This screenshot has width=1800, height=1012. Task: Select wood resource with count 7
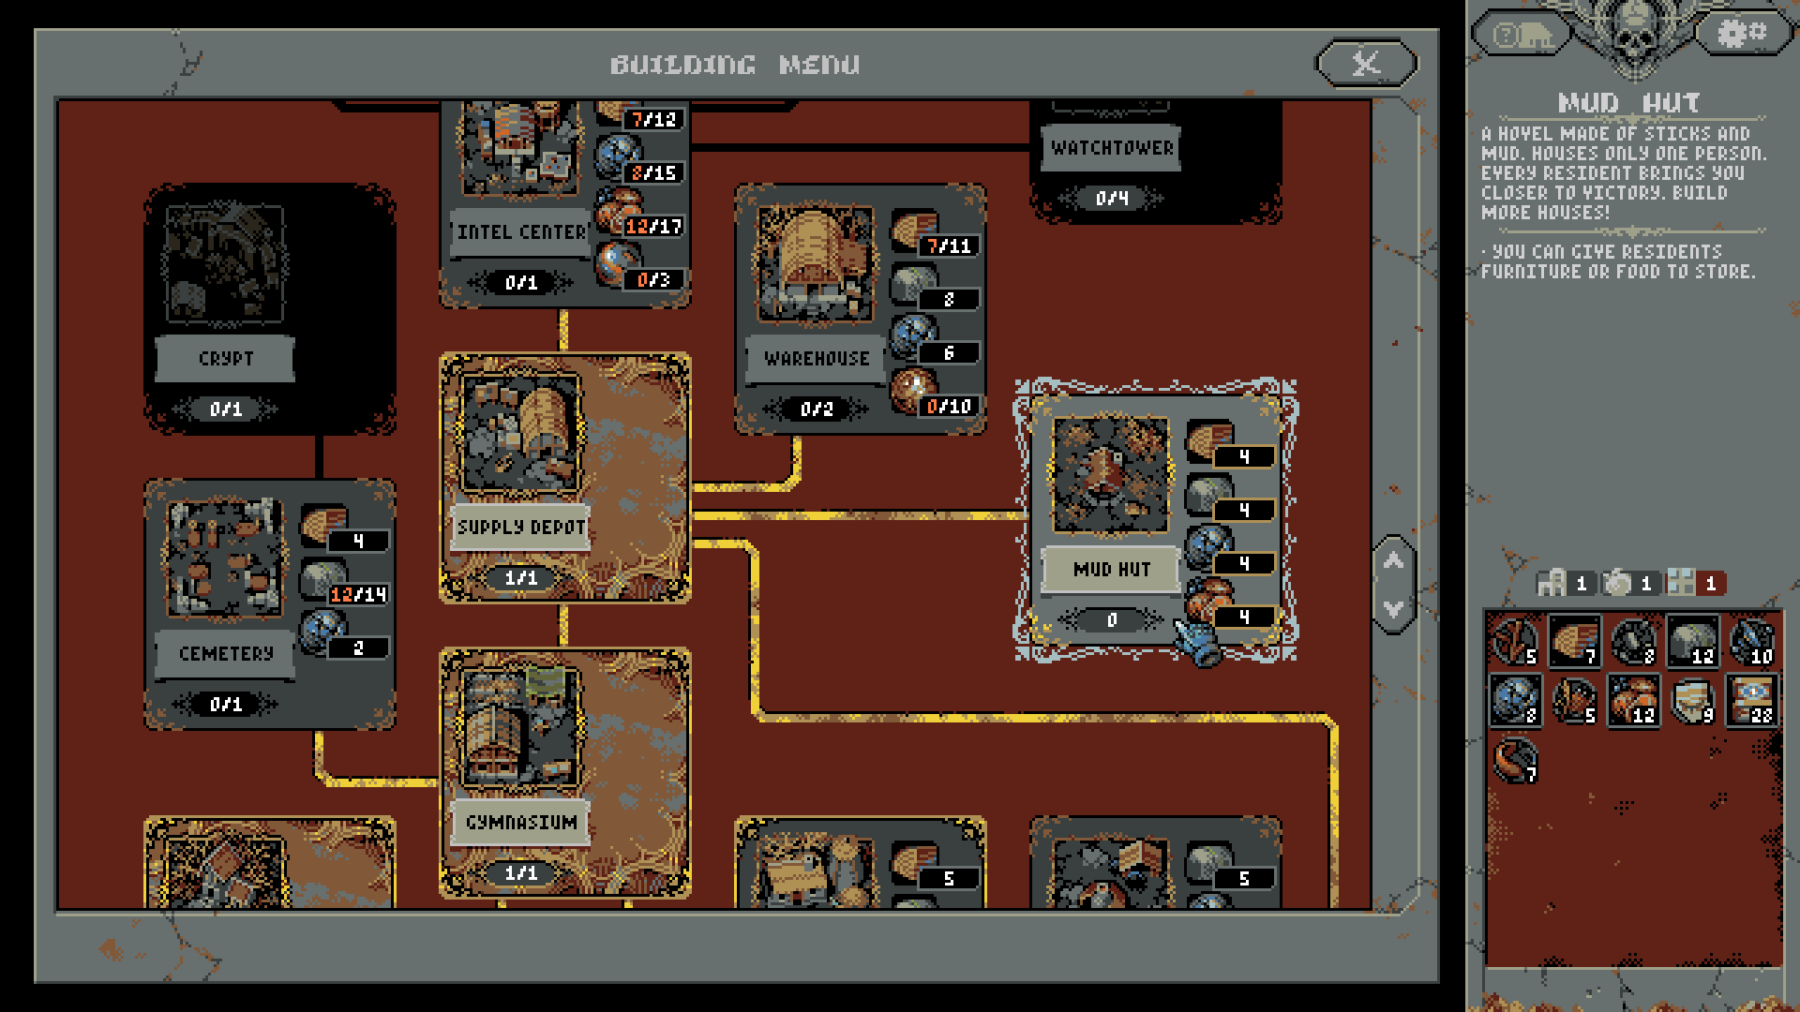1574,643
